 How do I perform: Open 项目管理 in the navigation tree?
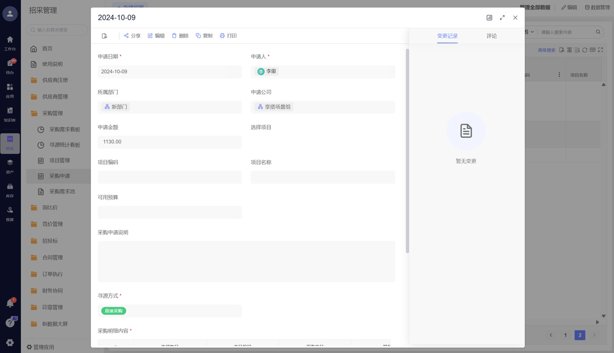point(59,161)
